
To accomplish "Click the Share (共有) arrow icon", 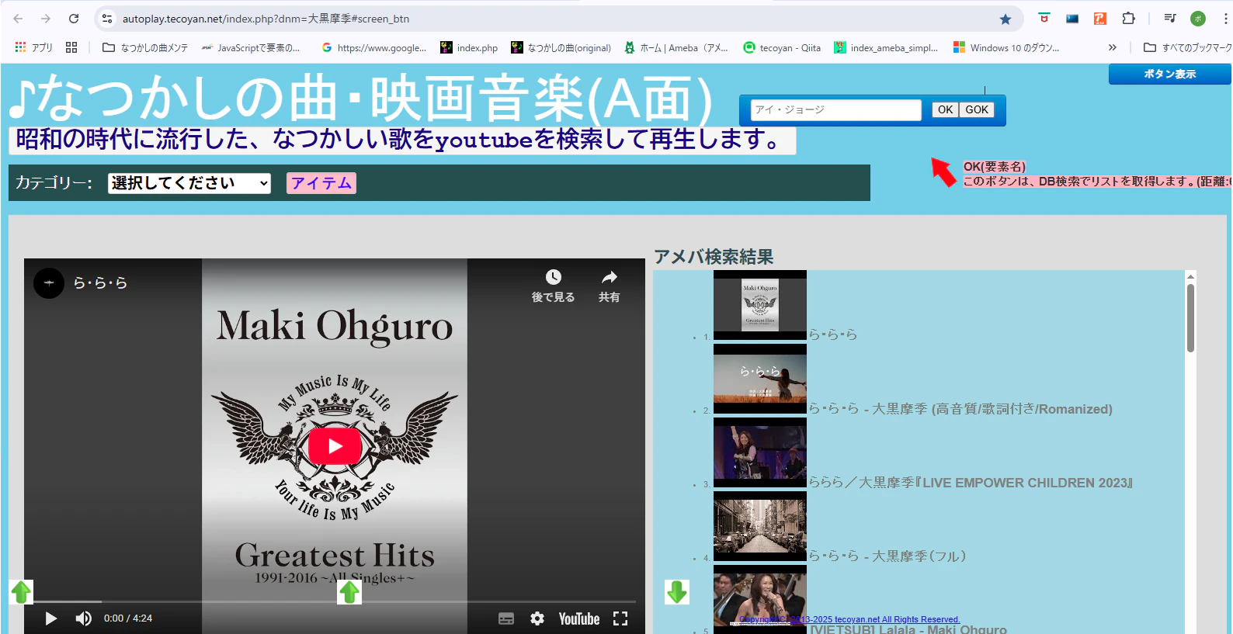I will (610, 278).
